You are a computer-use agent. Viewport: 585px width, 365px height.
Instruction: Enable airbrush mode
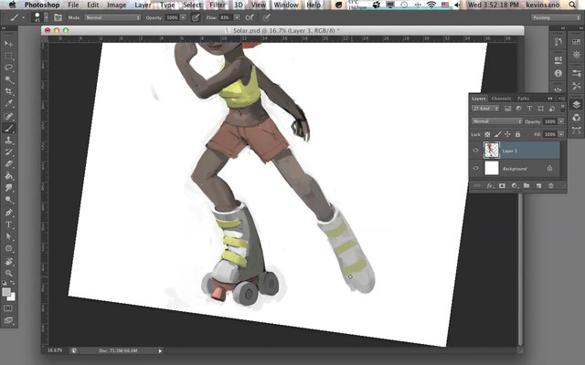pyautogui.click(x=250, y=17)
